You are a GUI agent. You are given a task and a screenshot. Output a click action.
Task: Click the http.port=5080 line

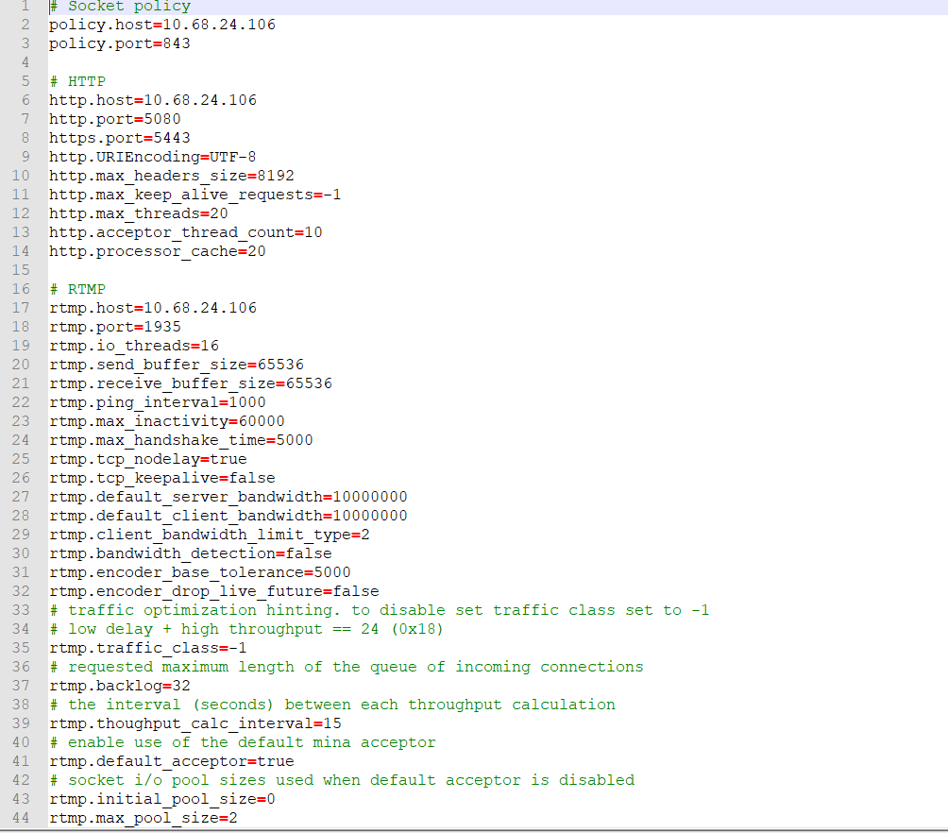[x=115, y=119]
